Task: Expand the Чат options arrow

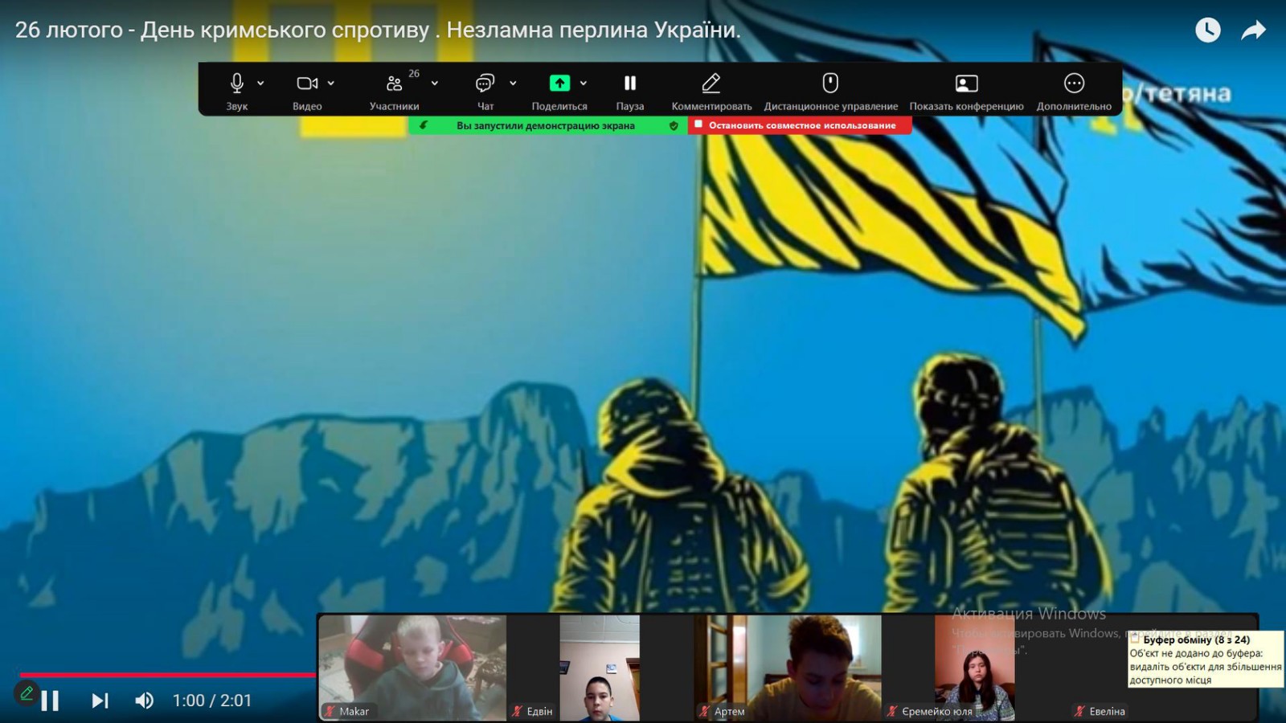Action: (513, 83)
